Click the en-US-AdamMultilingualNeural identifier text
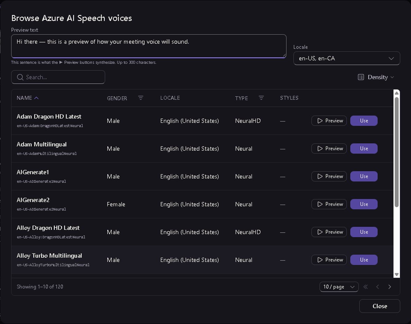Viewport: 411px width, 324px height. coord(47,153)
